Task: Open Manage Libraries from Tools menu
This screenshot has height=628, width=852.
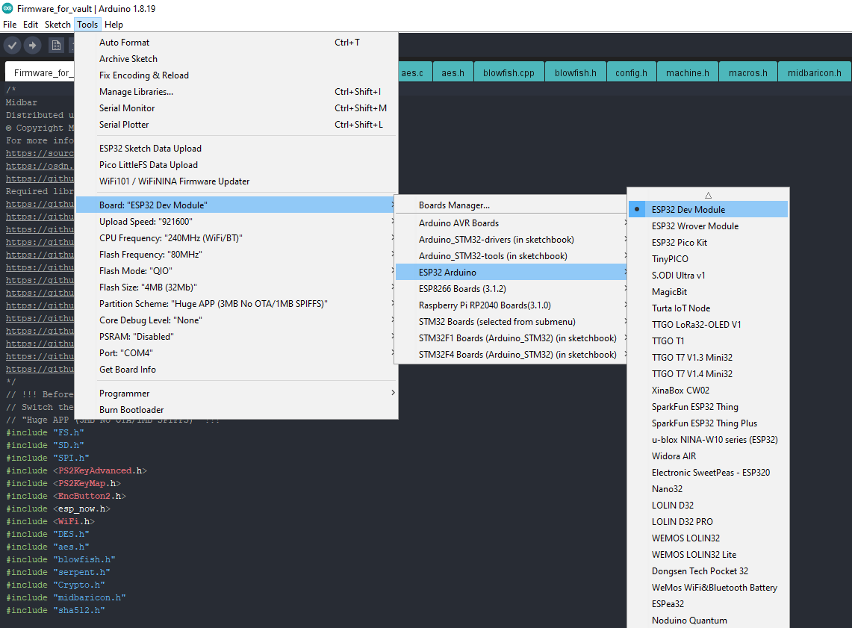Action: (x=236, y=92)
